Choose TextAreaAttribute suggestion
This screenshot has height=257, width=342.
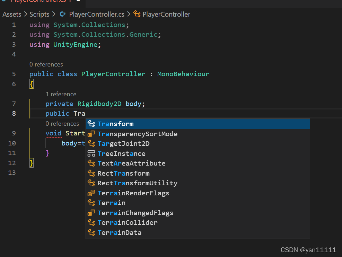198,163
